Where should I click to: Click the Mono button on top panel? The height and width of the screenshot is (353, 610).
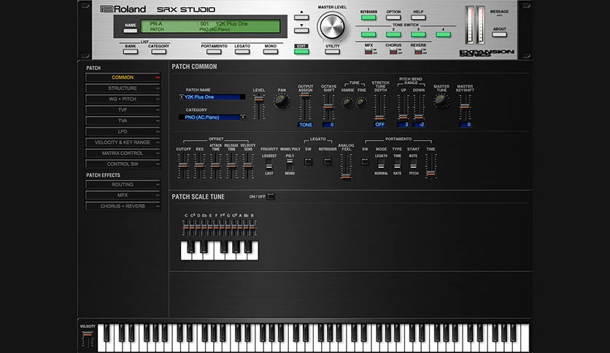click(271, 51)
